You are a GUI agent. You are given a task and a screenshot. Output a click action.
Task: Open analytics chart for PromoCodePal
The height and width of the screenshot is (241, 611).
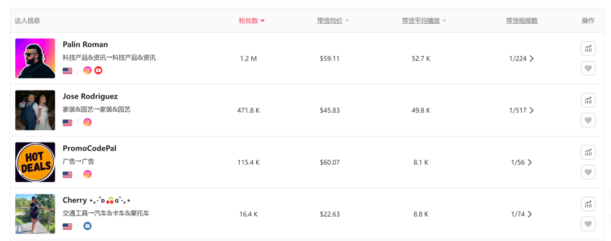pyautogui.click(x=588, y=152)
